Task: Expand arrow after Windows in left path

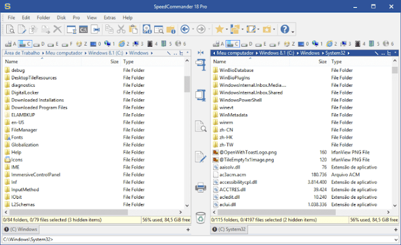Action: pyautogui.click(x=152, y=53)
